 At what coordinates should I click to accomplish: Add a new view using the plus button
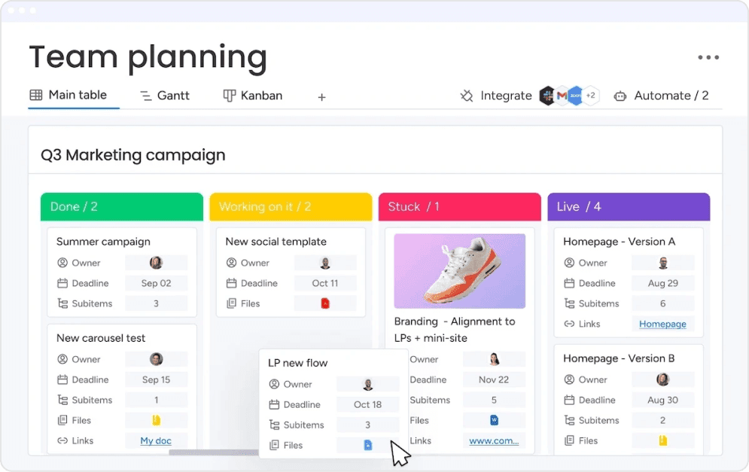[x=321, y=97]
